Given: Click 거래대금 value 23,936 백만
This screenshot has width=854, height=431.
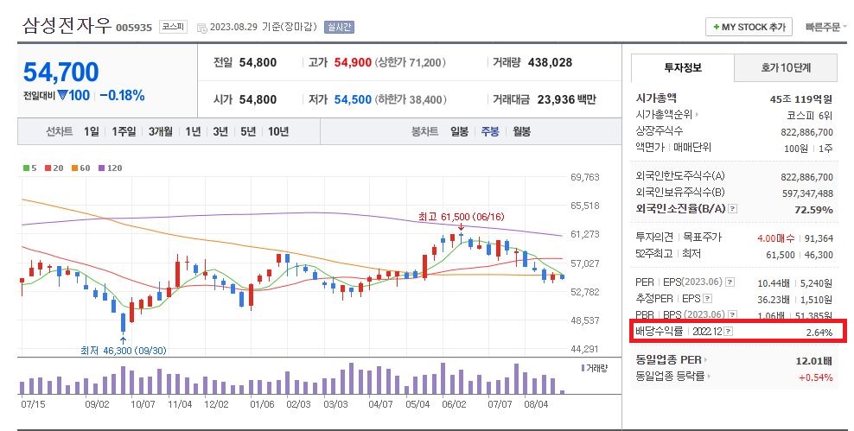Looking at the screenshot, I should point(566,99).
